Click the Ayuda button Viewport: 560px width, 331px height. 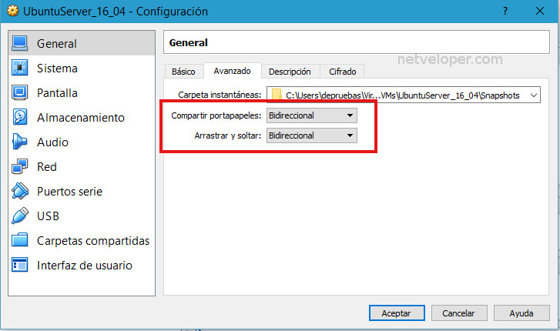tap(521, 313)
